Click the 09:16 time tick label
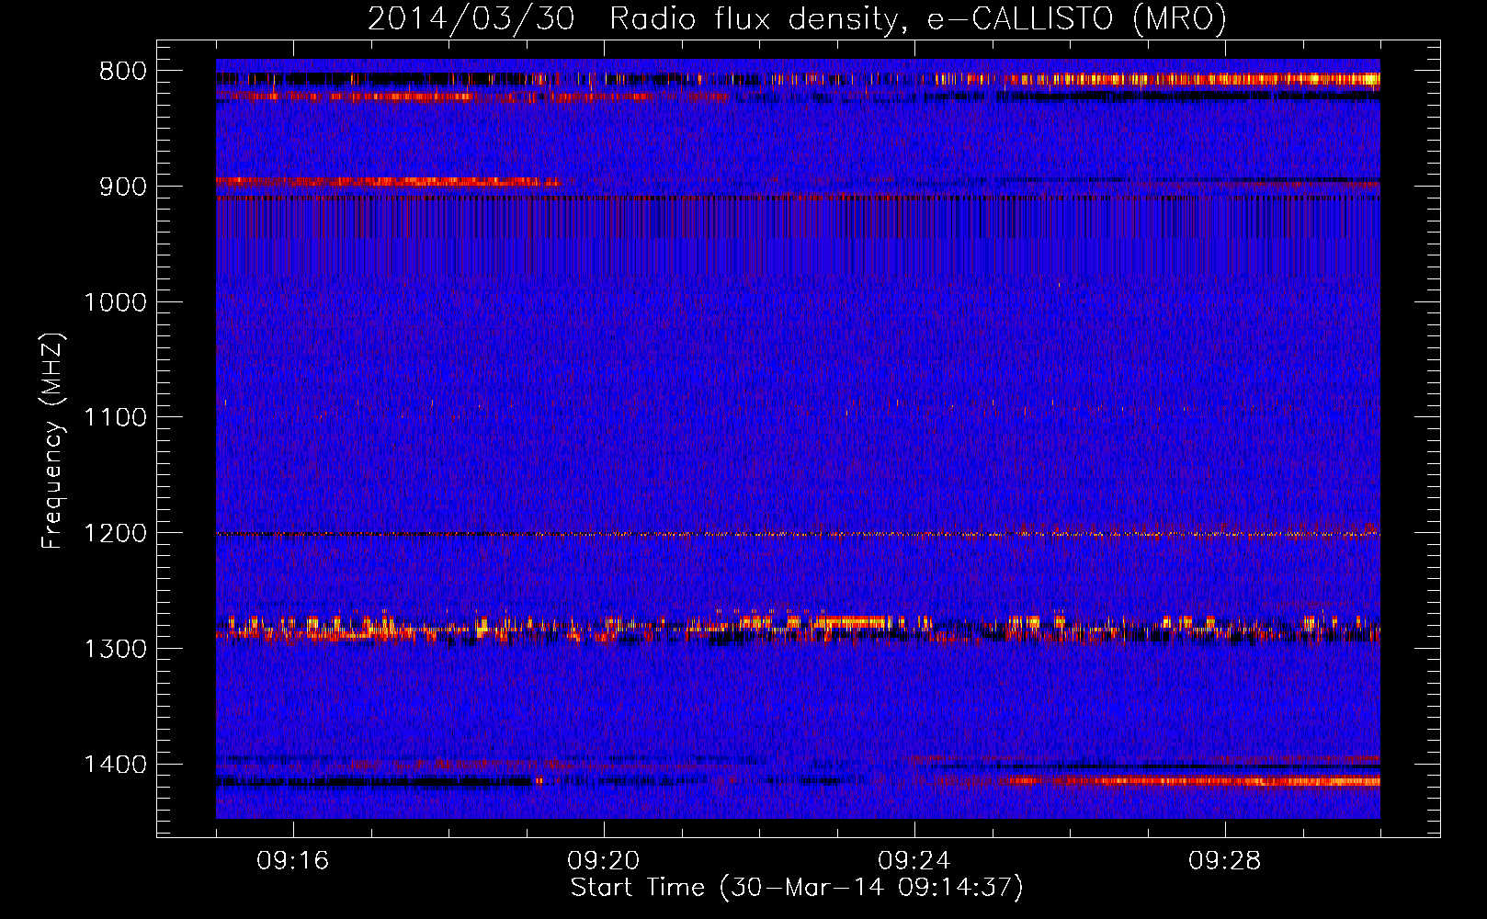The image size is (1487, 919). (x=293, y=861)
